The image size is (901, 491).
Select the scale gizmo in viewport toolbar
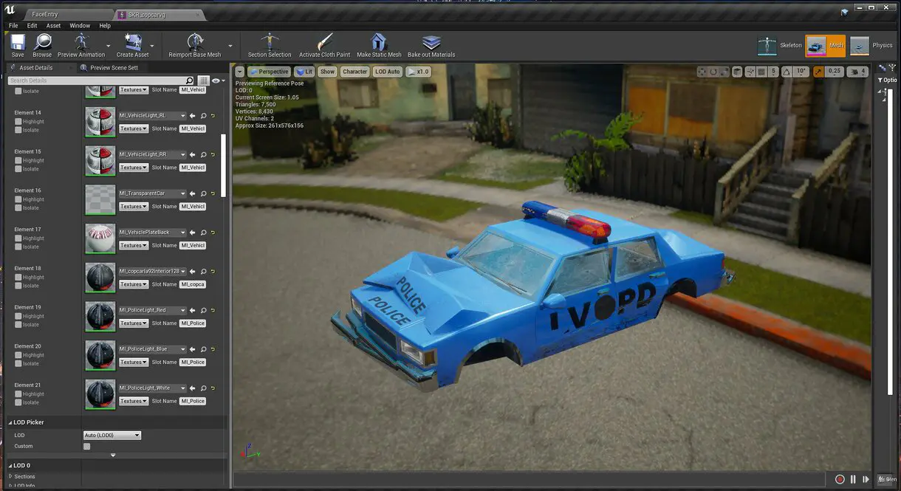(724, 72)
